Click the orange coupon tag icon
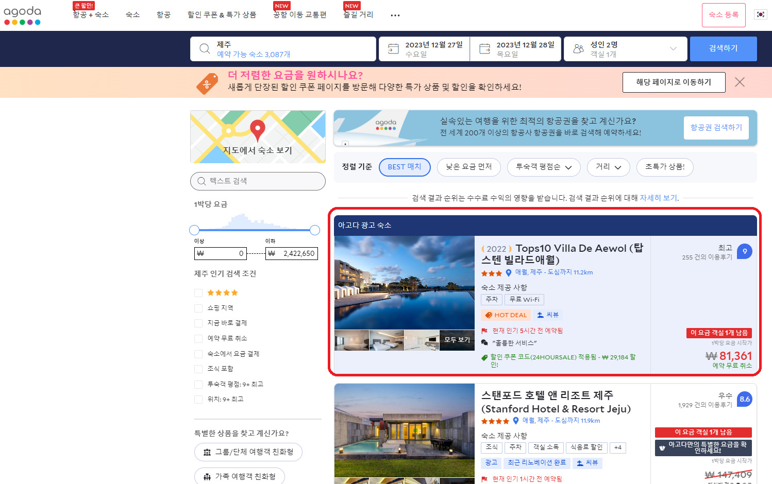This screenshot has width=772, height=484. (207, 83)
